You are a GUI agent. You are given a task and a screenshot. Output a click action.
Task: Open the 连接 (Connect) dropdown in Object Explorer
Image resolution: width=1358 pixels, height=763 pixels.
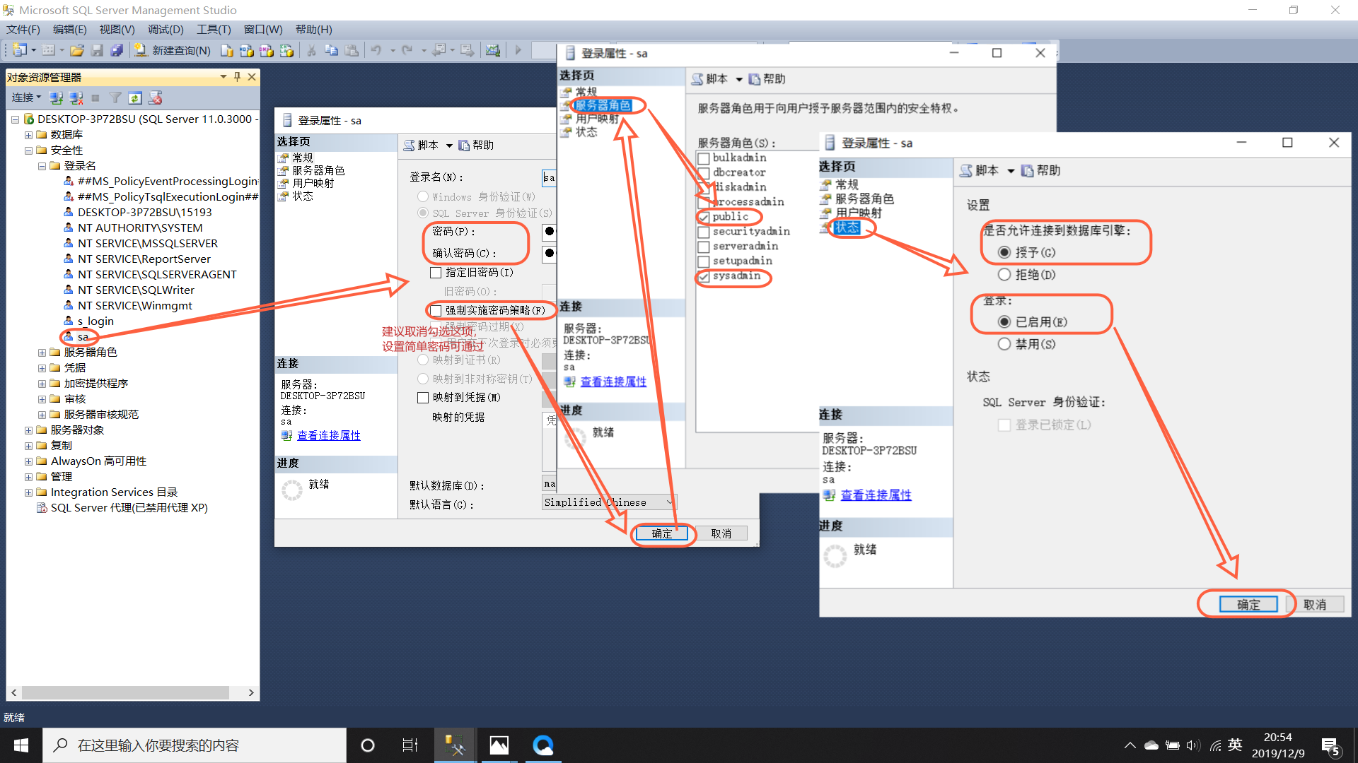(x=26, y=97)
